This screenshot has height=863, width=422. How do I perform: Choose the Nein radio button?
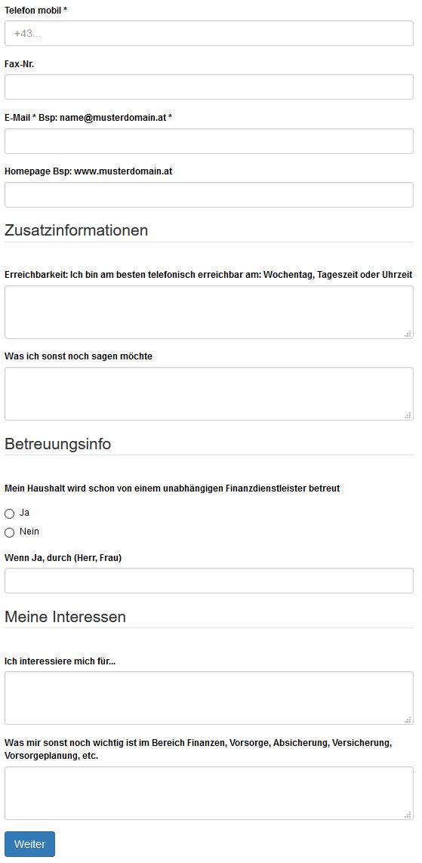point(9,533)
